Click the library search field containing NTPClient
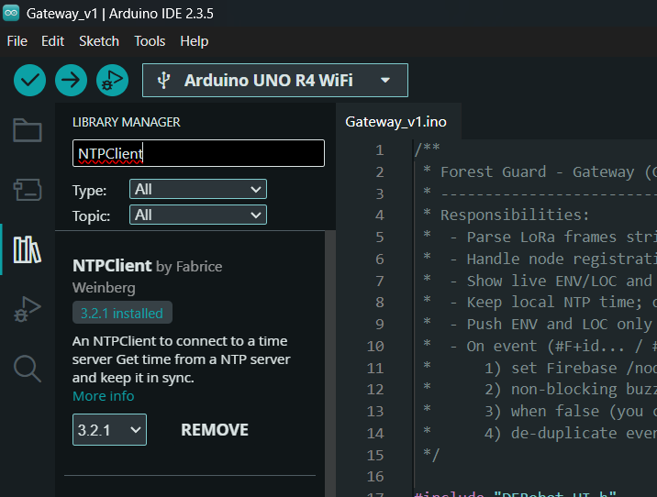Screen dimensions: 657x497 198,153
